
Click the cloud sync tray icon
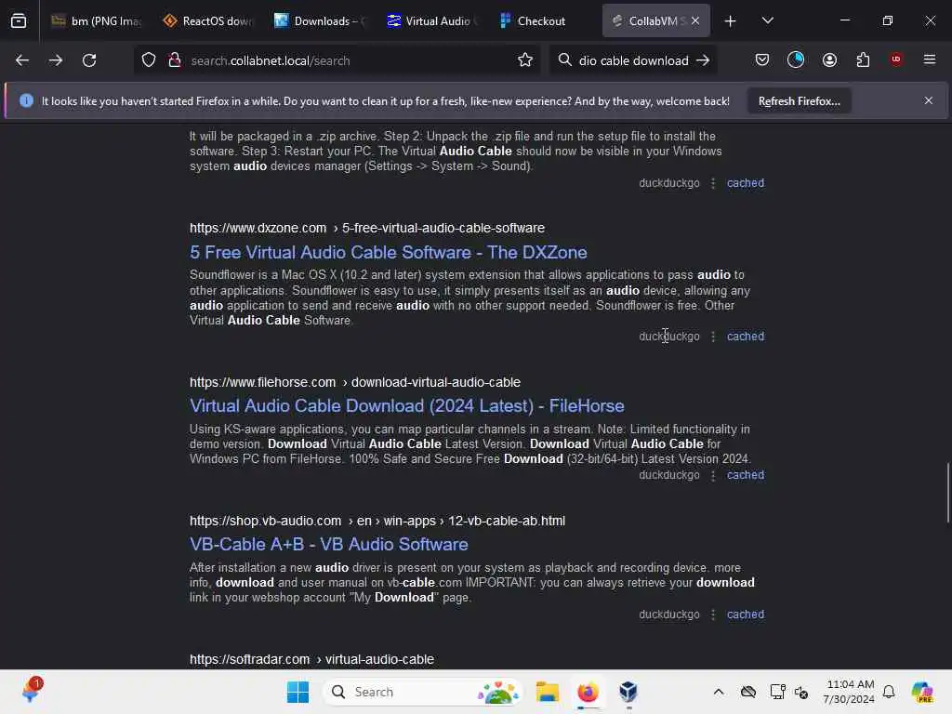pos(748,692)
